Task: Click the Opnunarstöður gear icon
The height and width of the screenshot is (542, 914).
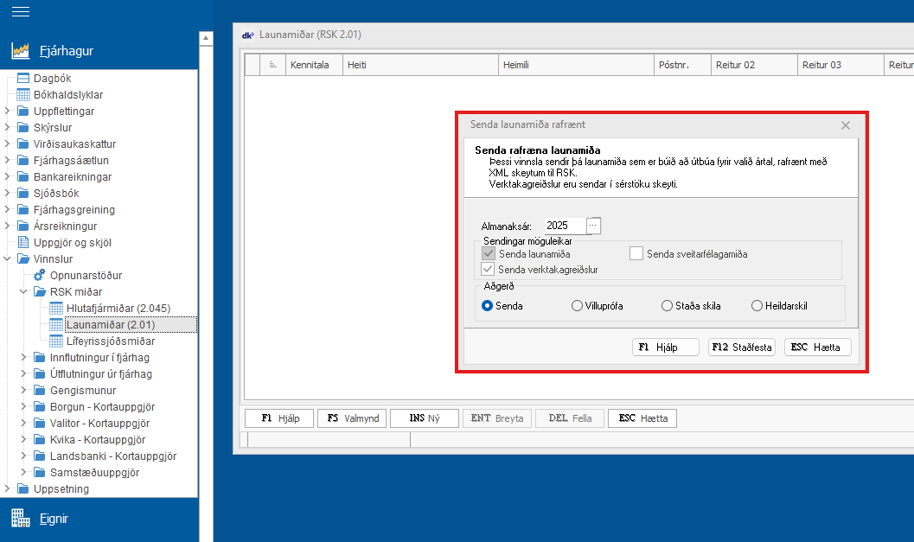Action: point(40,275)
